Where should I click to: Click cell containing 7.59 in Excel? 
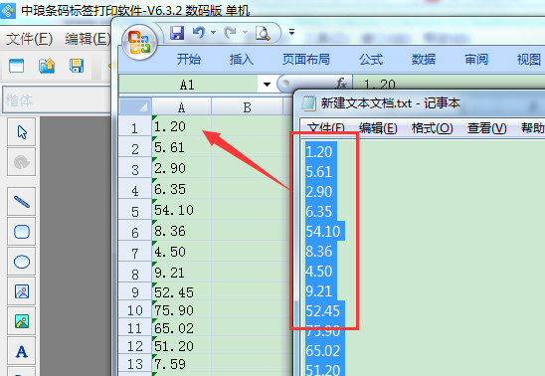point(181,364)
